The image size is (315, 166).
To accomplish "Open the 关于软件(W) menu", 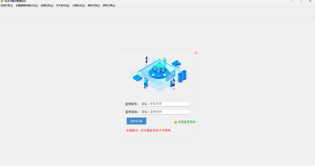I will (x=63, y=6).
